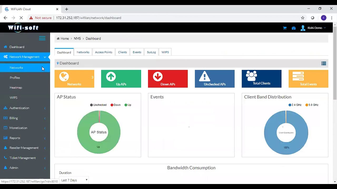Open the dashboard gauge icon in header
This screenshot has width=337, height=189.
[x=294, y=28]
